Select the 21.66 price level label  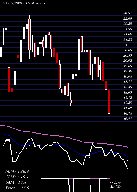[x=128, y=34]
